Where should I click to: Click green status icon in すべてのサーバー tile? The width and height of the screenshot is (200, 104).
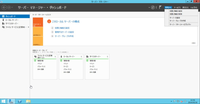[x=87, y=61]
